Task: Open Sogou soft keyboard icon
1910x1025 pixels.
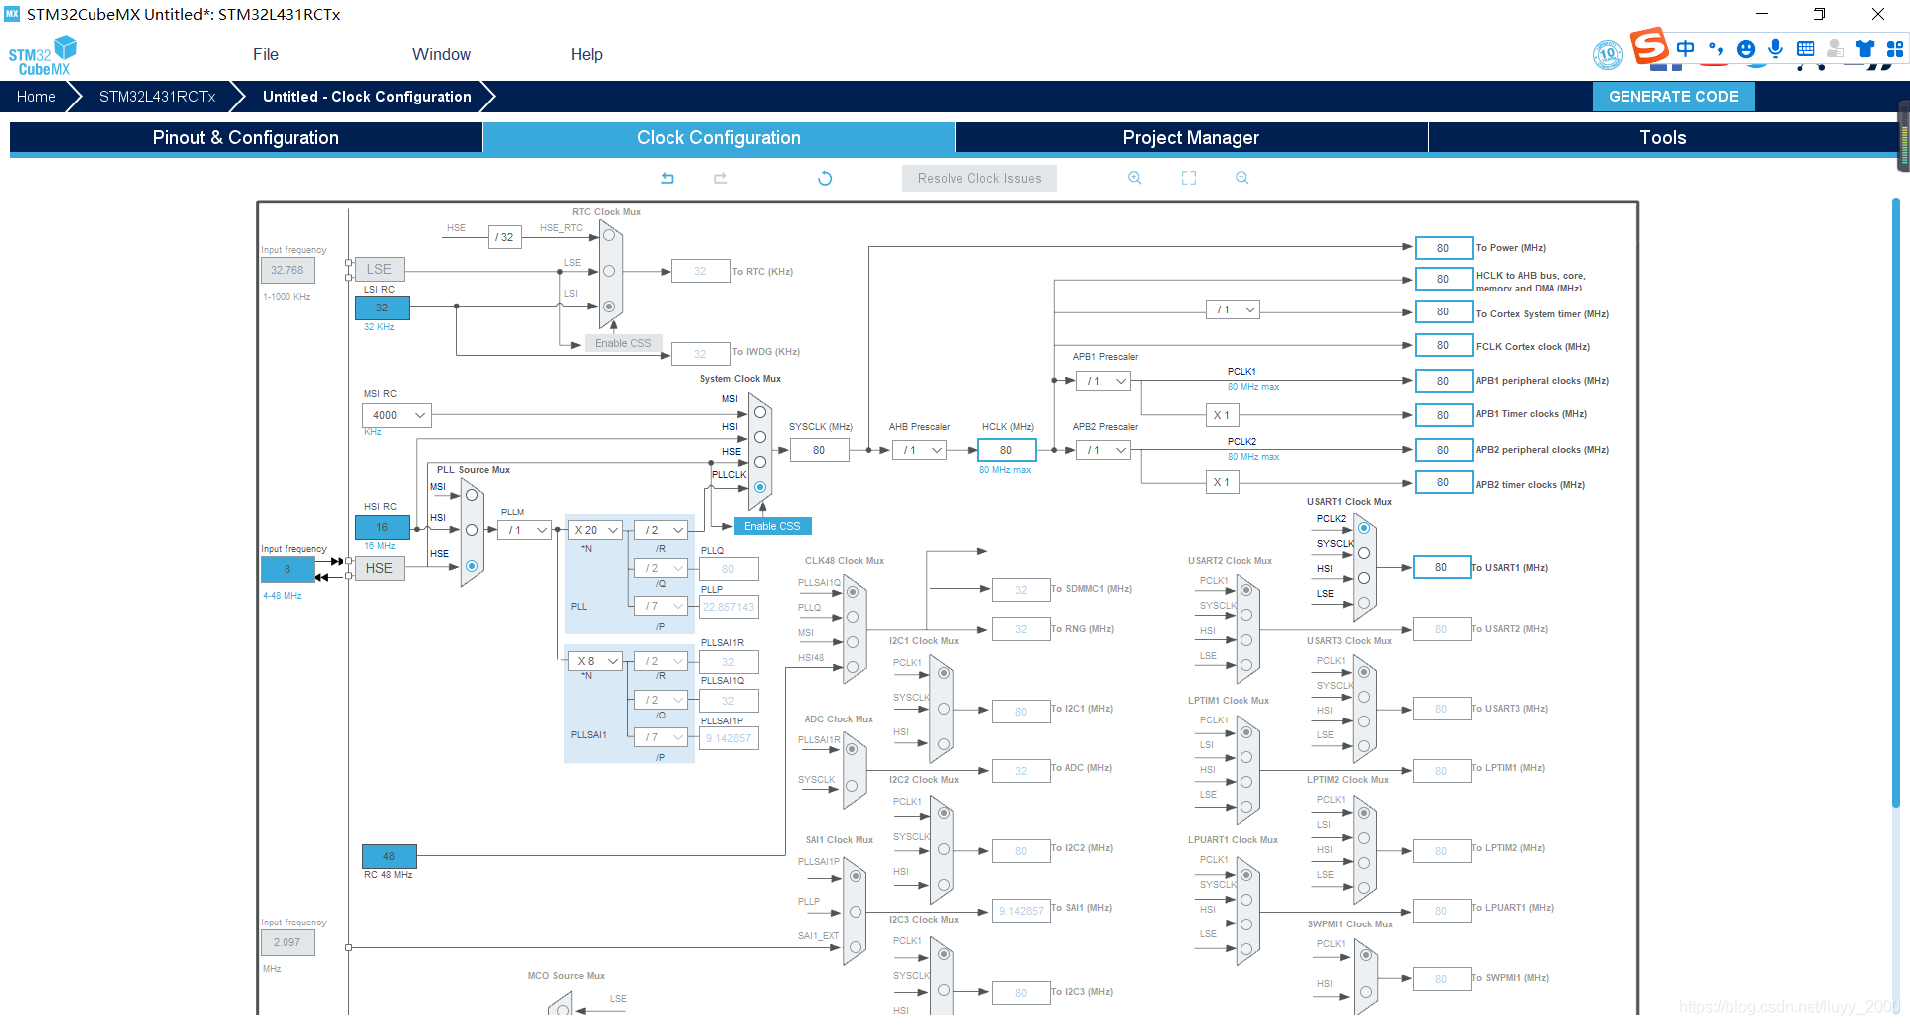Action: 1806,48
